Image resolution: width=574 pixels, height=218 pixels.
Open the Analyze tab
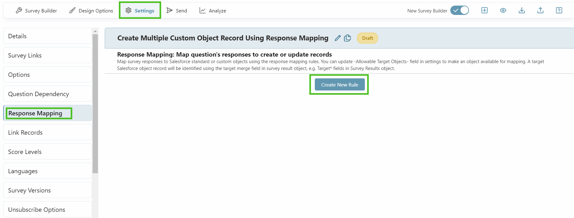213,11
